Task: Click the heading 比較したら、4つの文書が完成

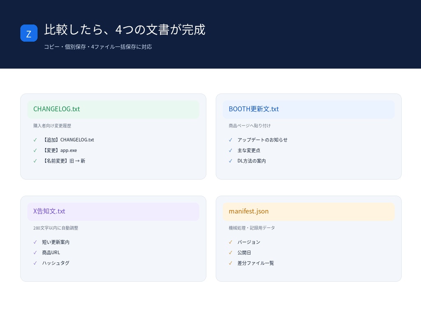Action: [125, 30]
